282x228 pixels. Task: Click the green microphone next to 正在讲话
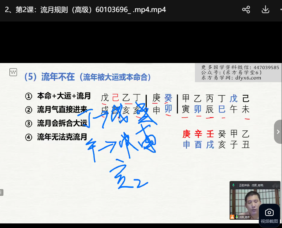[234, 185]
